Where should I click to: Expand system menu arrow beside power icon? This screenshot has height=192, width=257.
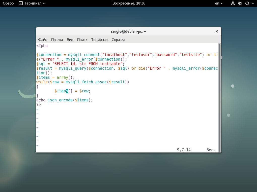252,4
